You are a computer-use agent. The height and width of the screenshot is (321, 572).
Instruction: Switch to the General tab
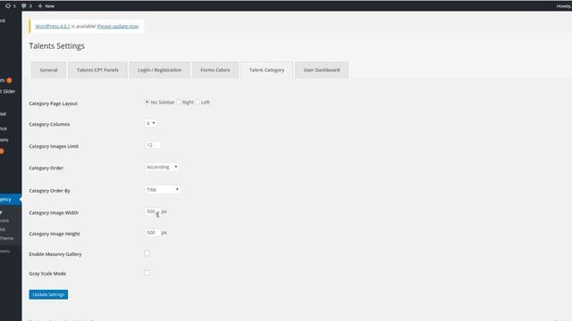click(48, 70)
